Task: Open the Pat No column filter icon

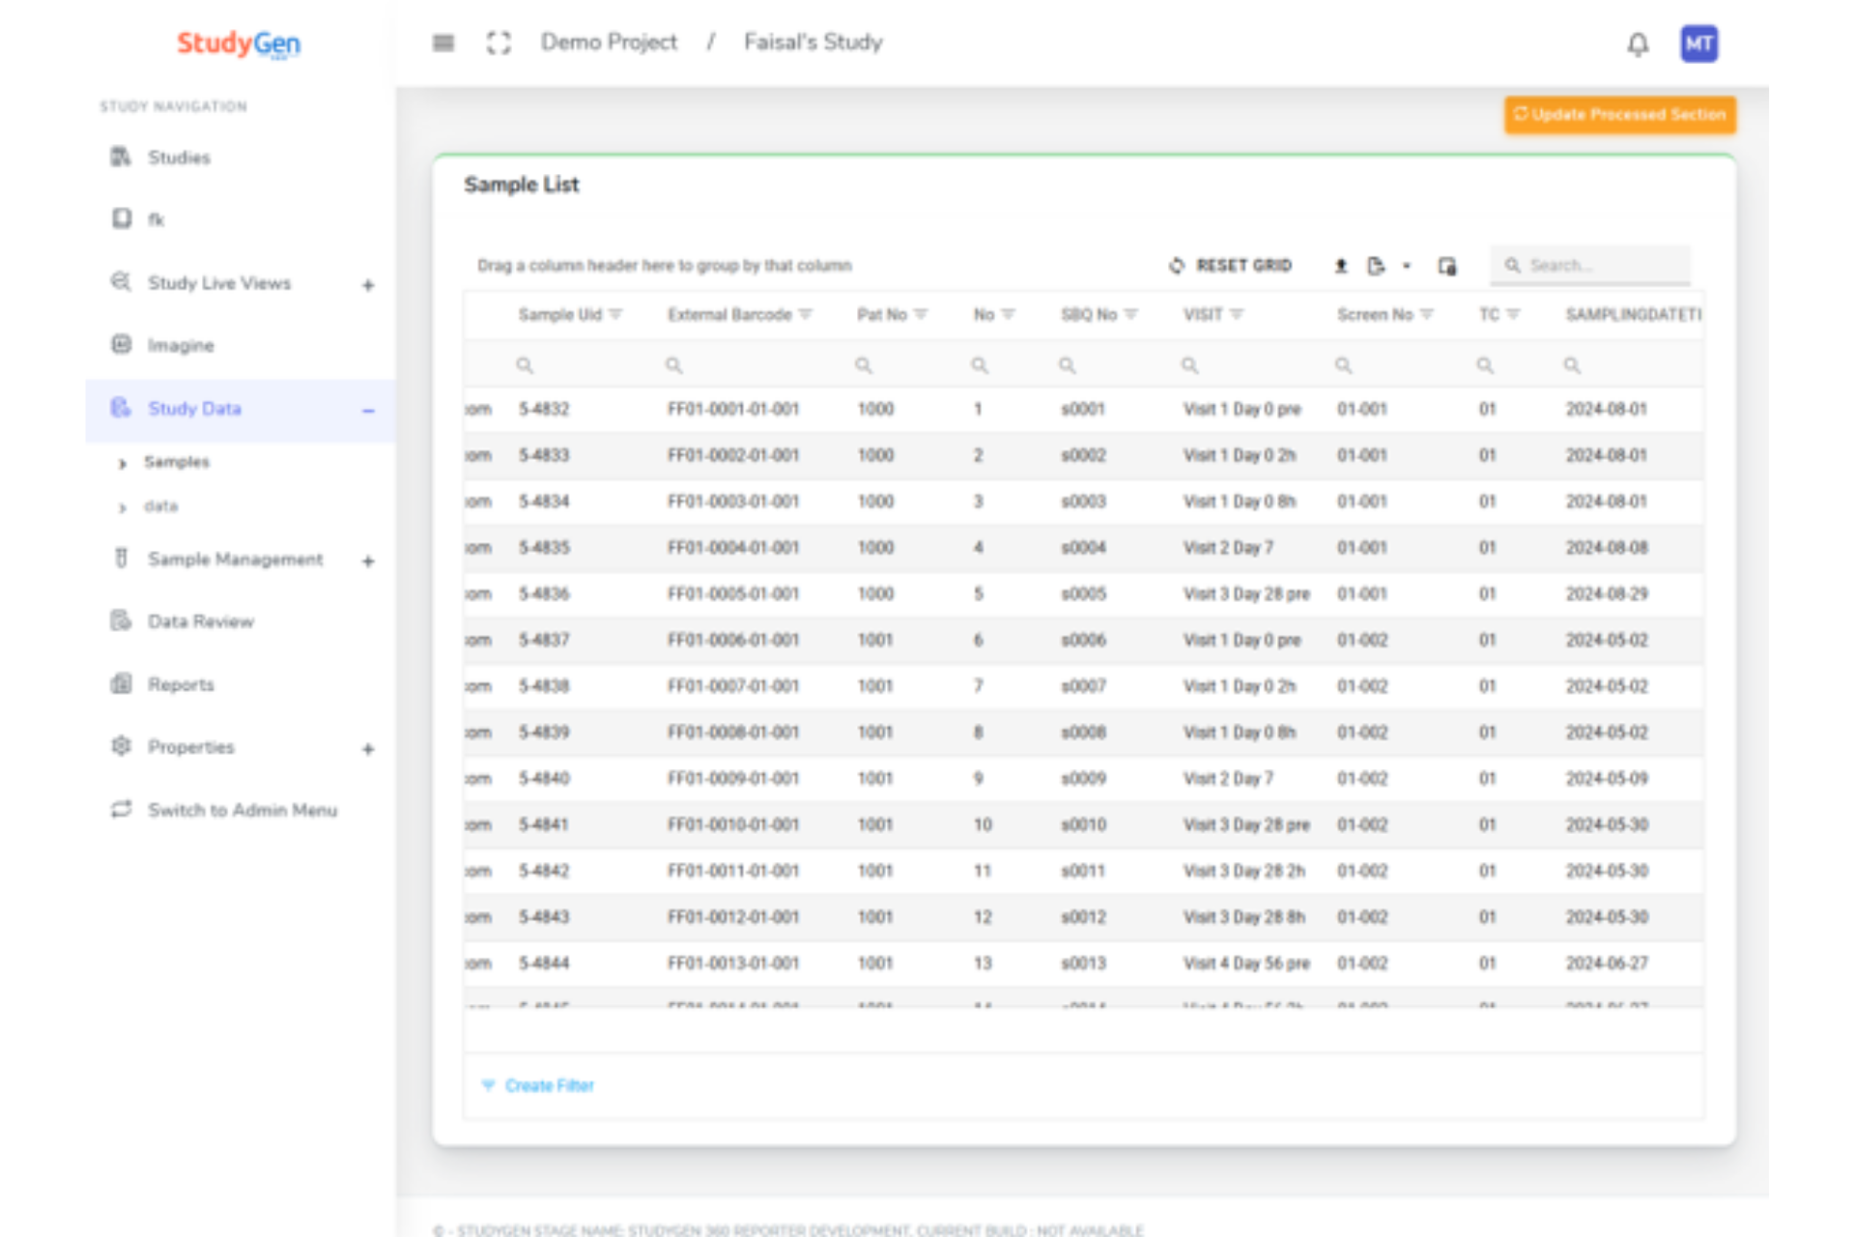Action: (921, 315)
